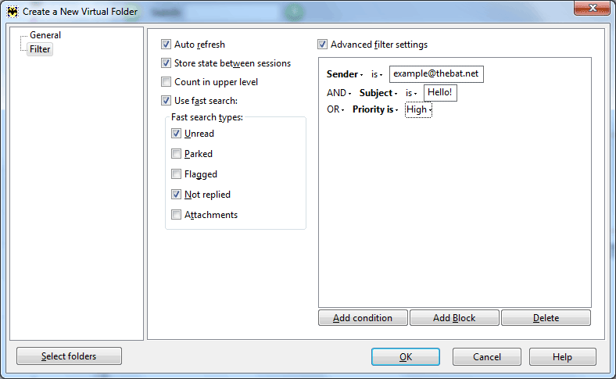Select General in the left tree

coord(45,35)
